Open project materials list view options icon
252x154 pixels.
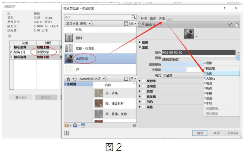[132, 24]
